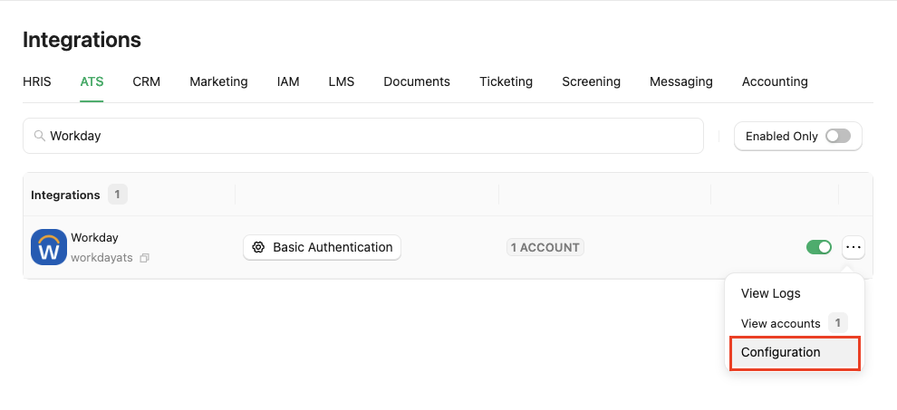Image resolution: width=897 pixels, height=410 pixels.
Task: Click the integrations count badge in header
Action: pos(117,195)
